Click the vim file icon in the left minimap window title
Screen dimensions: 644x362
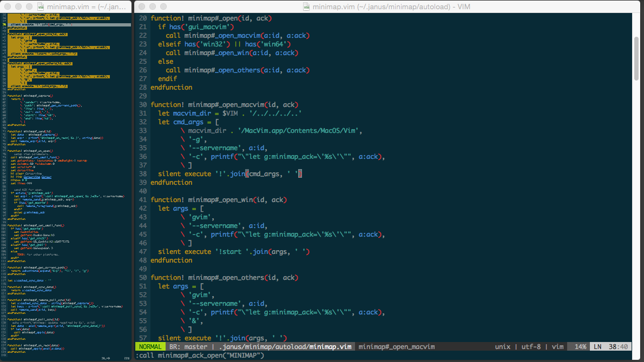coord(41,6)
